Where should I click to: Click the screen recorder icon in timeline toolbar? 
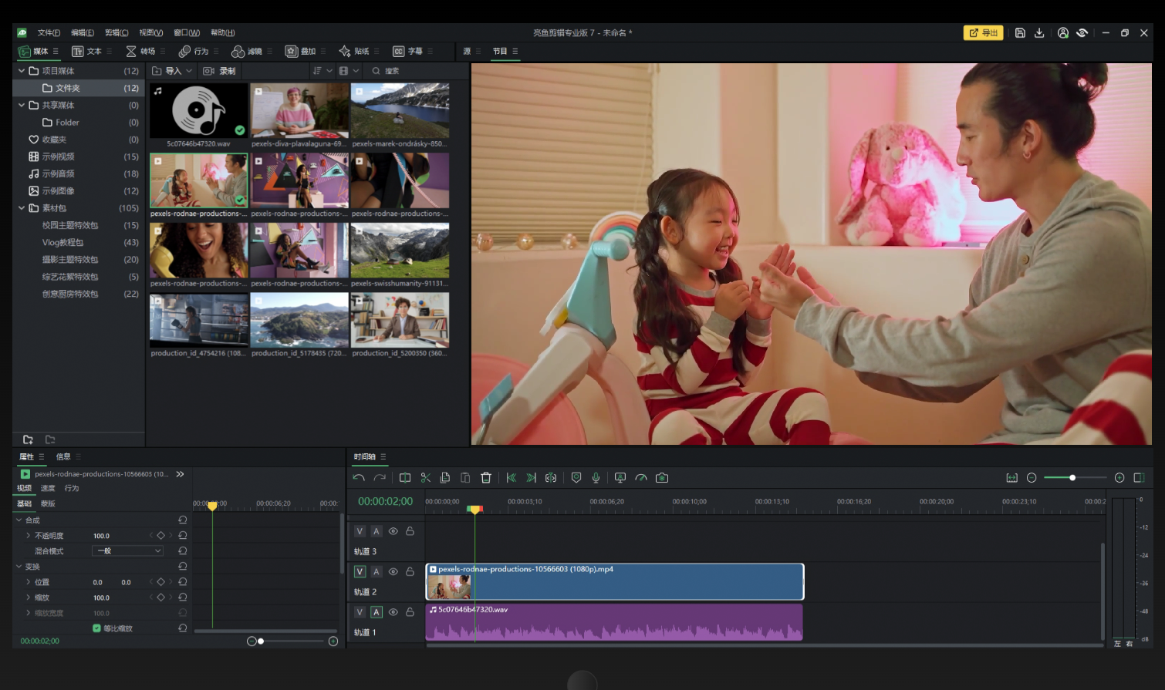pos(620,477)
